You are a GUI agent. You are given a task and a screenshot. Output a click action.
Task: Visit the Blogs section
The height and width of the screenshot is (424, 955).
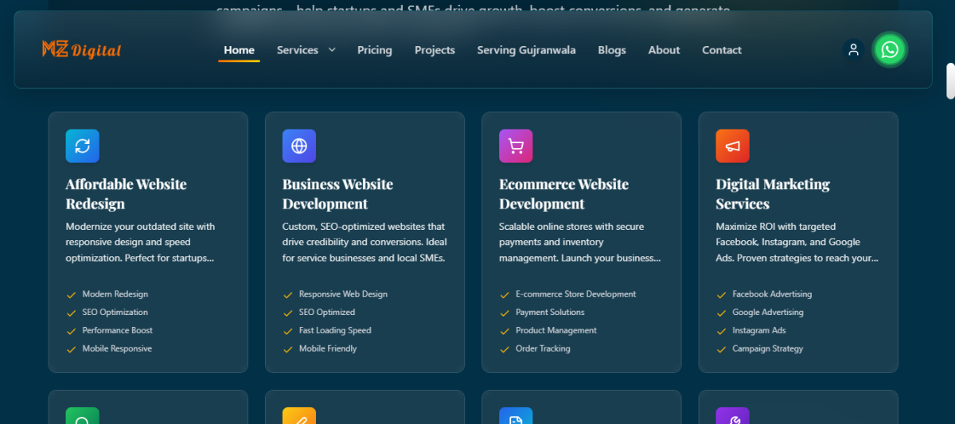click(612, 50)
